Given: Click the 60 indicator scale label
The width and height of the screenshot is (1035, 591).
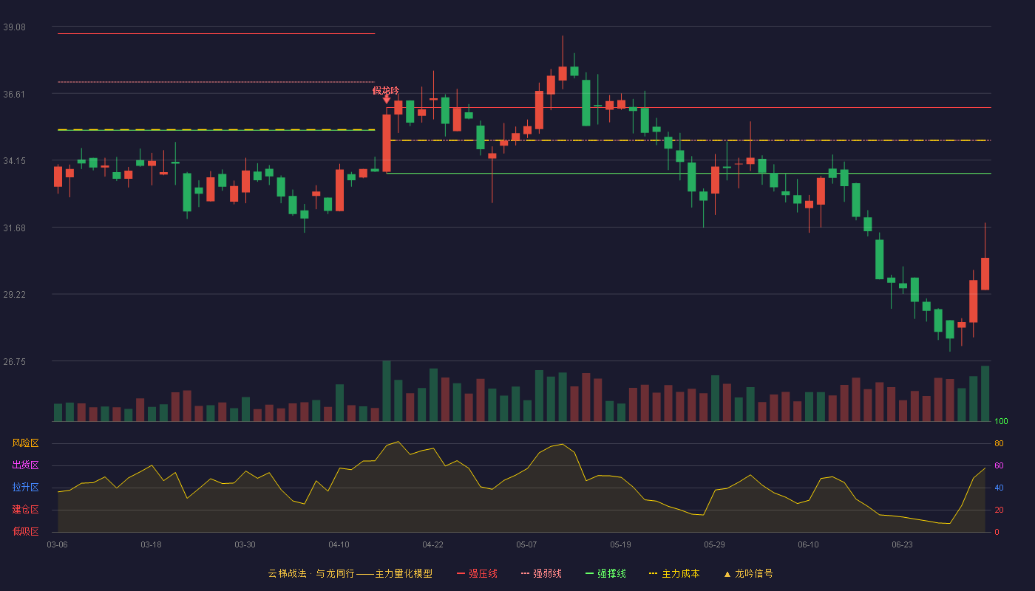Looking at the screenshot, I should (x=999, y=465).
